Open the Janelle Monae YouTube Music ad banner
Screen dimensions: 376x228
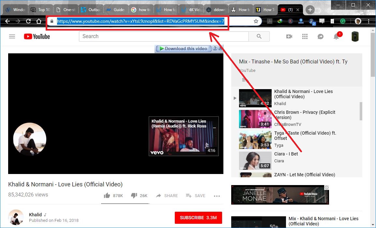(x=280, y=195)
